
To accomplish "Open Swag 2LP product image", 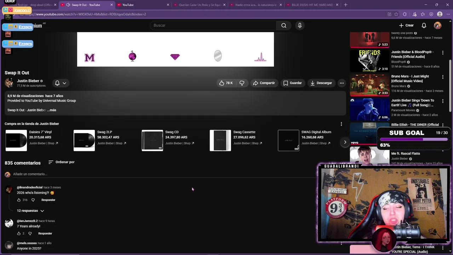I will (84, 140).
